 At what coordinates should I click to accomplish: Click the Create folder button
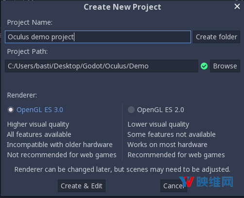point(216,37)
